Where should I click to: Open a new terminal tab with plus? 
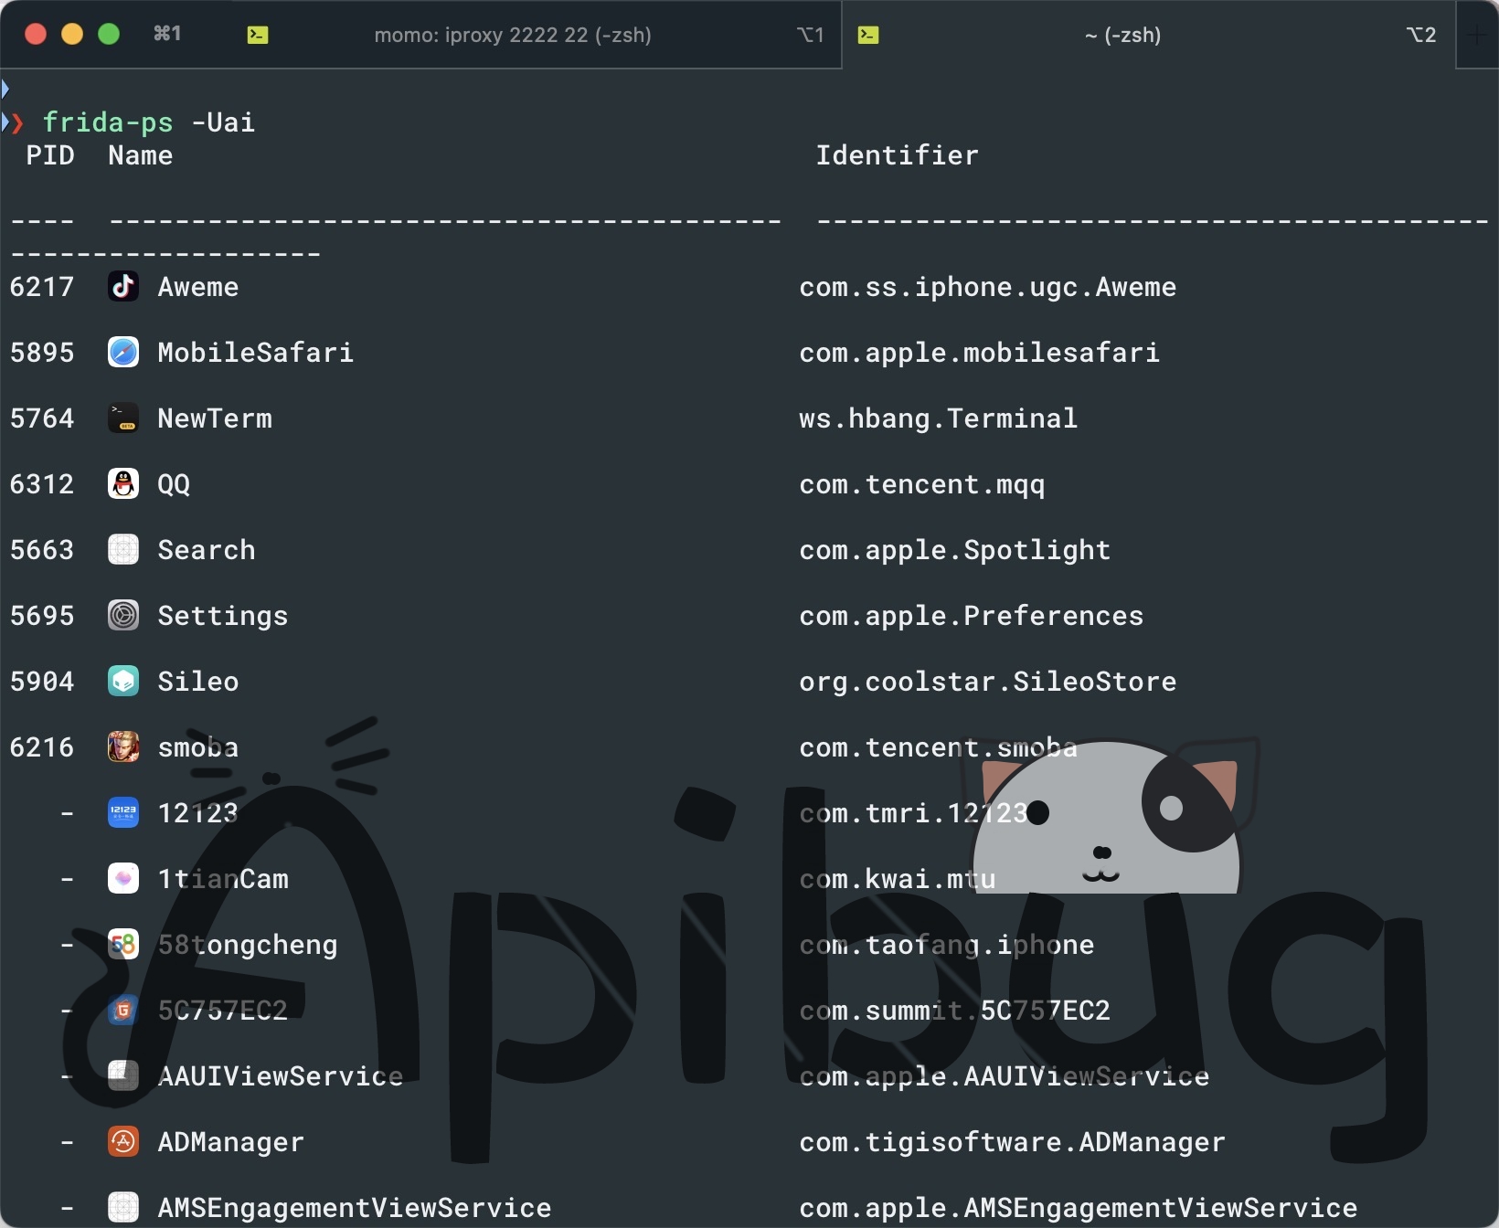(1477, 35)
